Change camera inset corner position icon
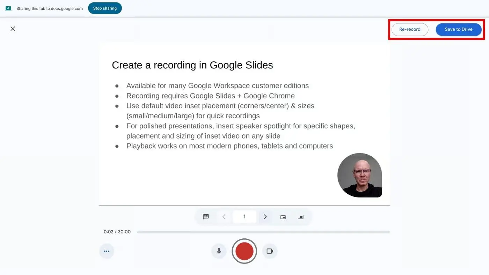The image size is (489, 275). (x=301, y=217)
